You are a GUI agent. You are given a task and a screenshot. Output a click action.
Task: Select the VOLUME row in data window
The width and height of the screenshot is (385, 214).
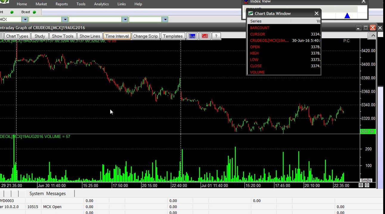pos(284,72)
